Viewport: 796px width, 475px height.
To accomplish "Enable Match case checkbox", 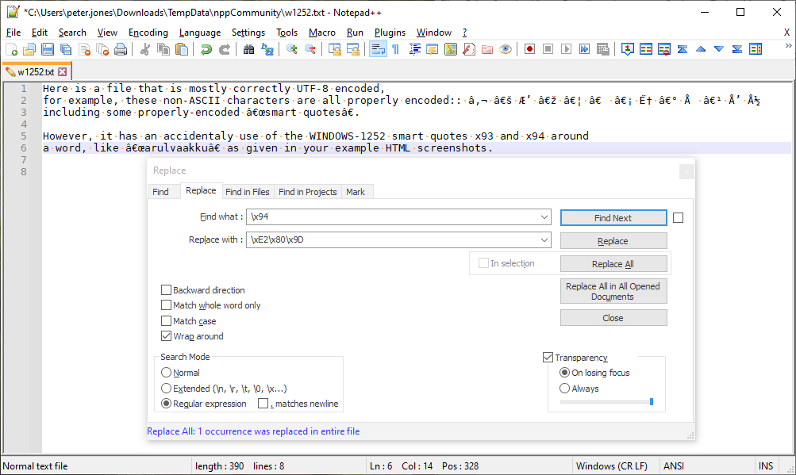I will click(x=166, y=320).
